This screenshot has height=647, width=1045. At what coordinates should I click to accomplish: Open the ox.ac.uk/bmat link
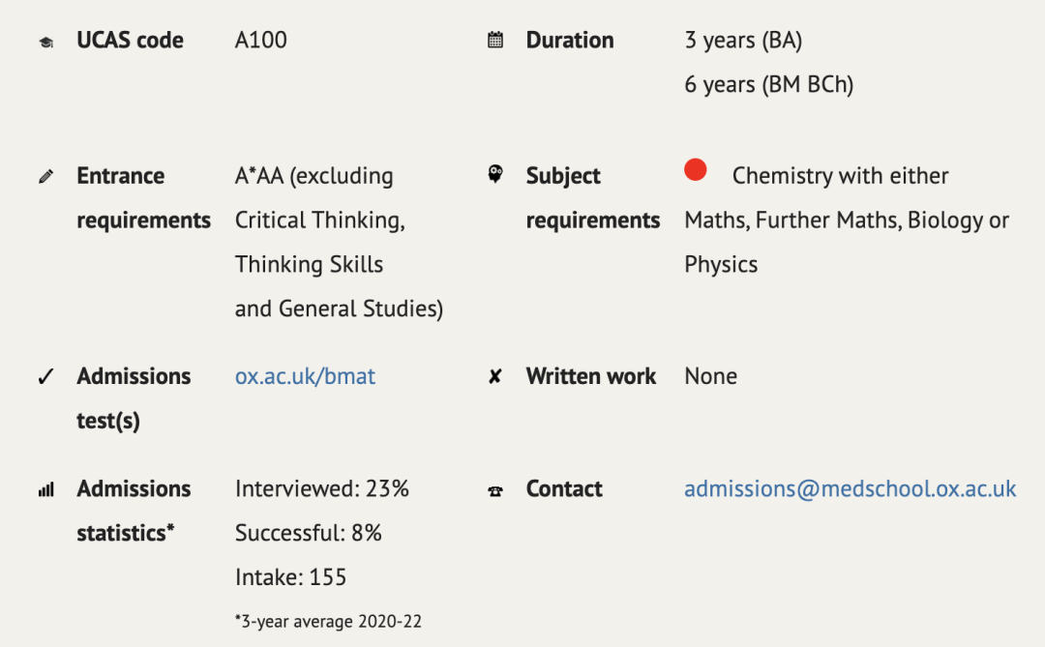[305, 376]
